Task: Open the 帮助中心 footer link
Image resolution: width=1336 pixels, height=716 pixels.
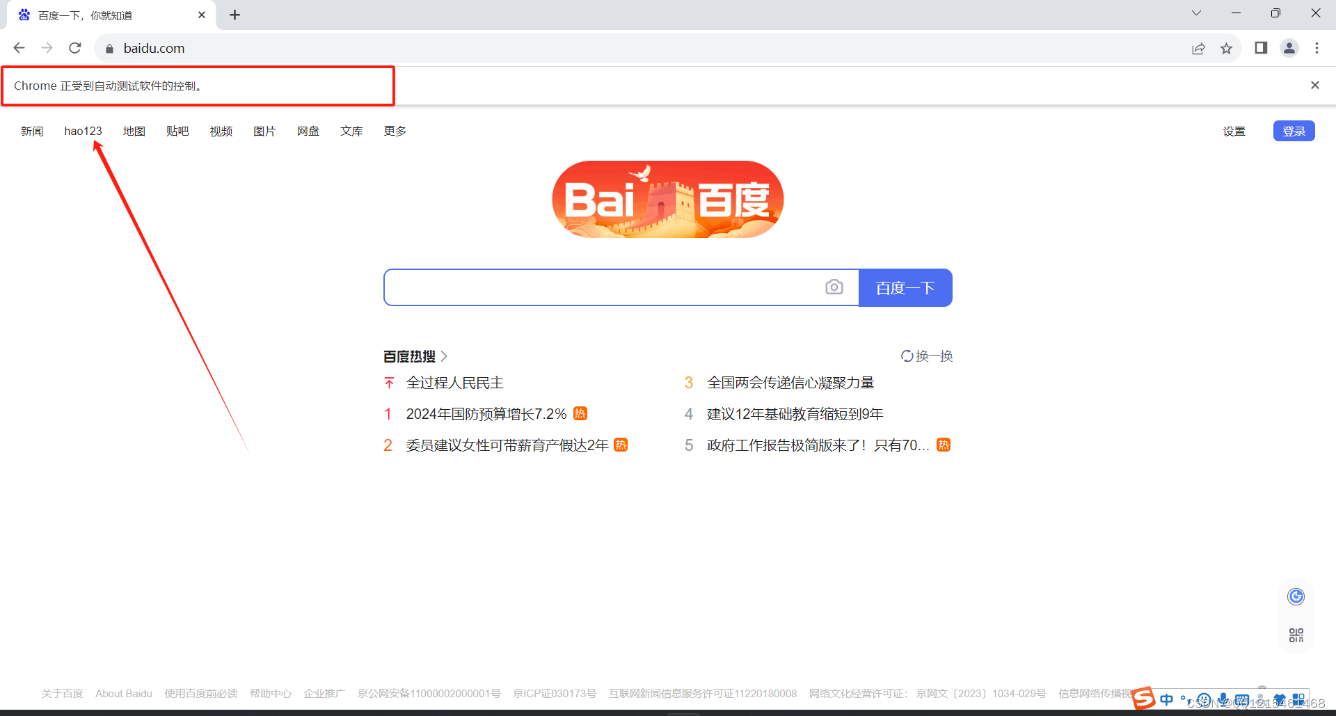Action: tap(271, 694)
